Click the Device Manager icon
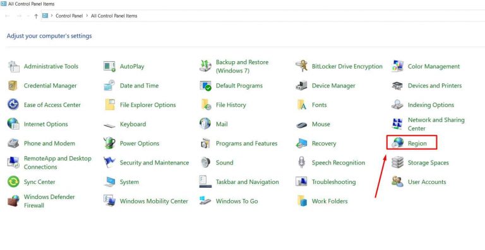485x250 pixels. (x=301, y=86)
